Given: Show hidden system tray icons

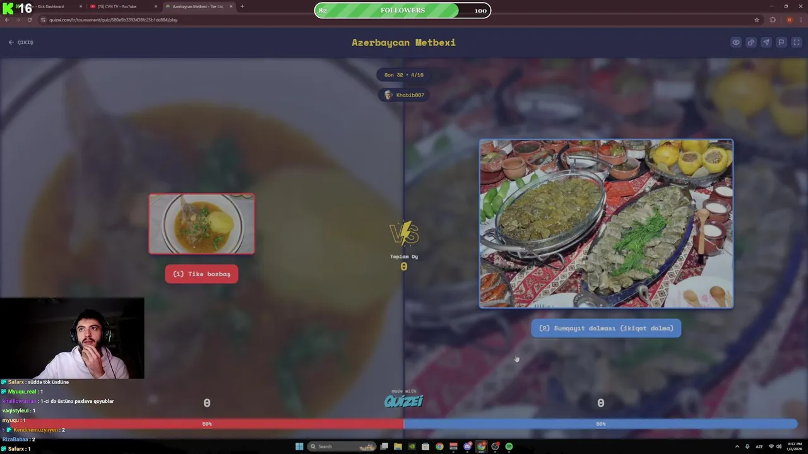Looking at the screenshot, I should tap(737, 446).
